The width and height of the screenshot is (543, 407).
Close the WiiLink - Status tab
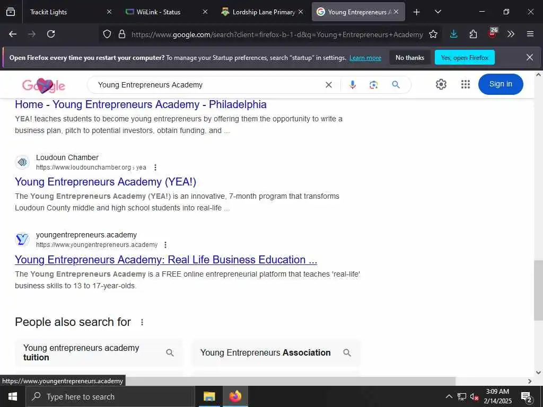[x=205, y=12]
